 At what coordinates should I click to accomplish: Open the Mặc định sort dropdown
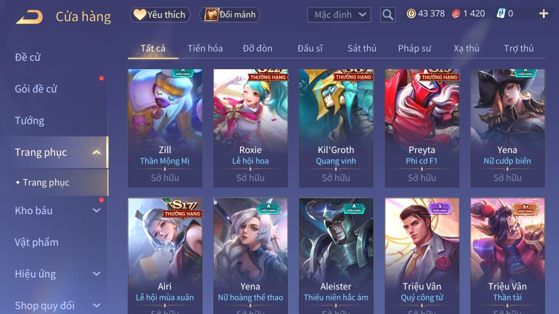(x=339, y=15)
